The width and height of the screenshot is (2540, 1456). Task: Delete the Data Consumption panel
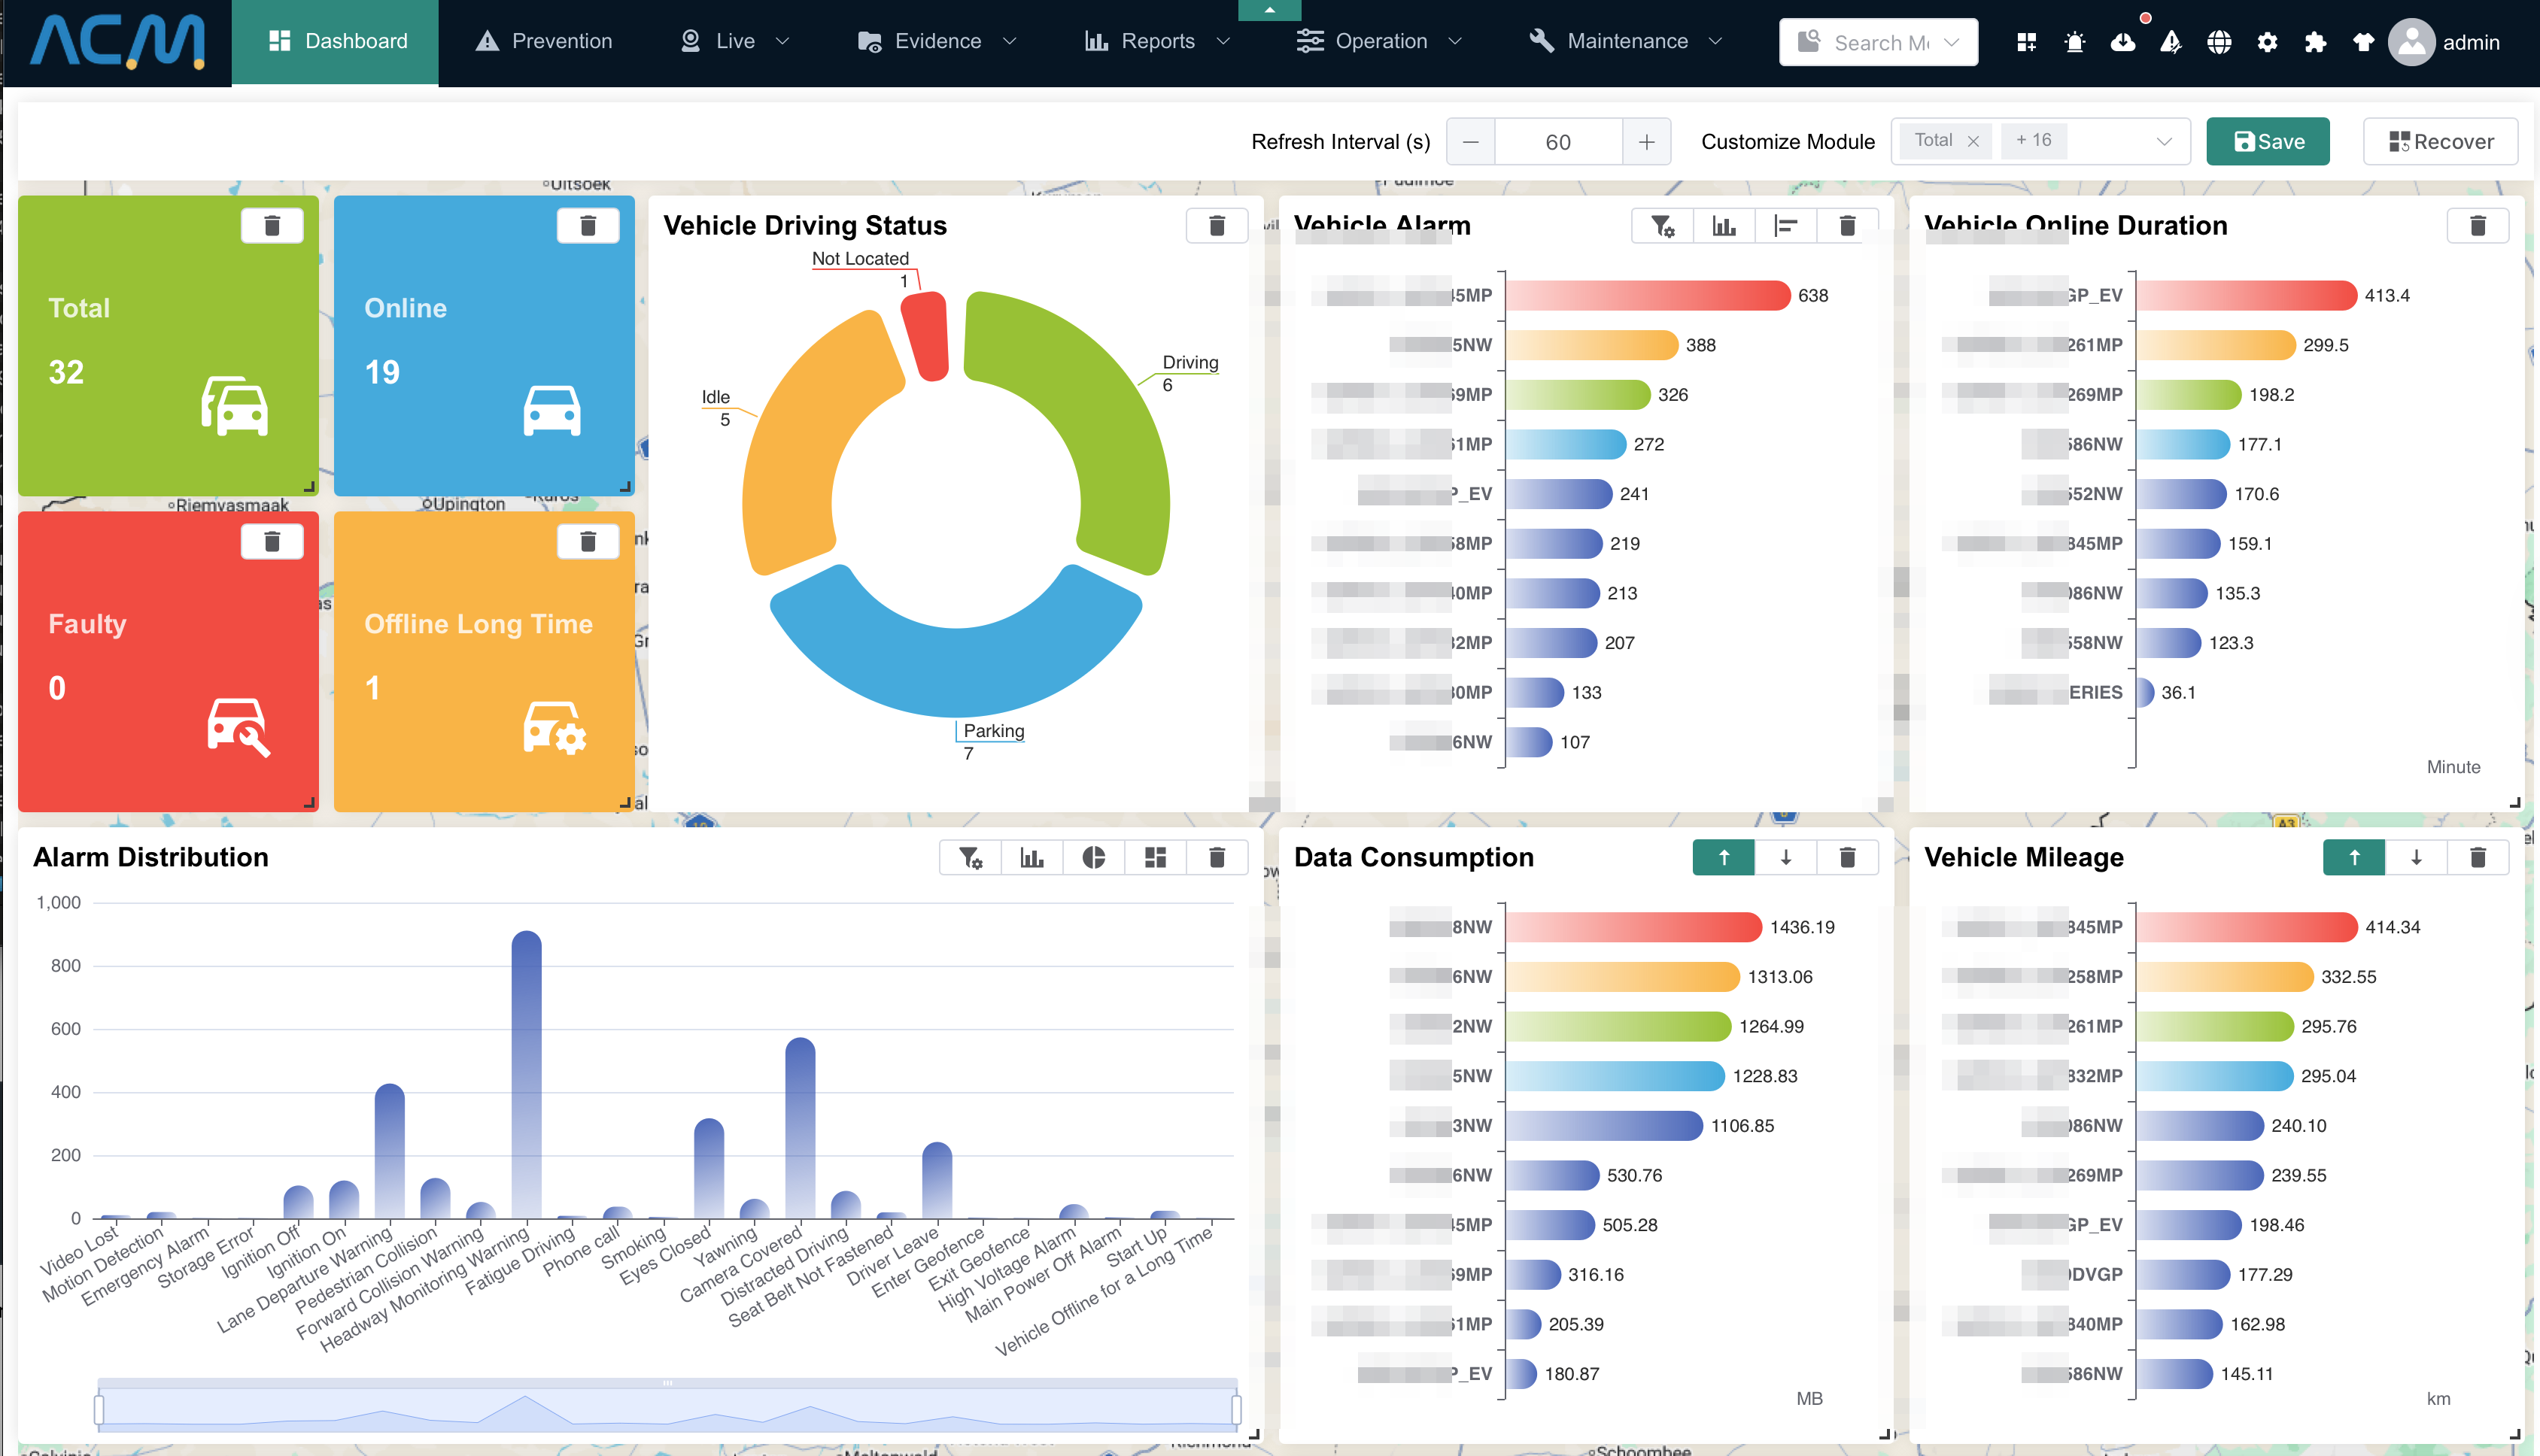pyautogui.click(x=1847, y=857)
